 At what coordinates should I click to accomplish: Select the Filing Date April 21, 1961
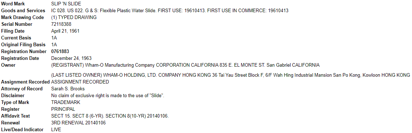(65, 31)
